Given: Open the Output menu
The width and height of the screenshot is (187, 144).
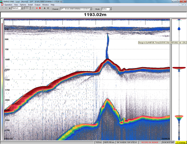Looking at the screenshot, I should [38, 5].
